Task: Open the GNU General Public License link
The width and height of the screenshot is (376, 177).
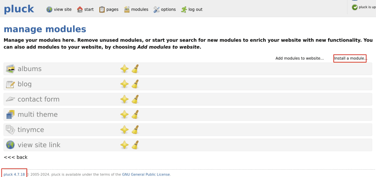Action: click(146, 174)
